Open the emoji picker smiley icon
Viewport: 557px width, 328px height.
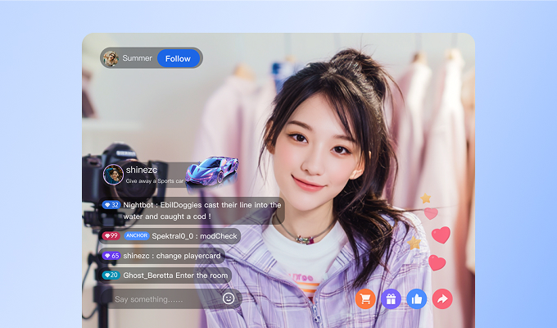[229, 298]
